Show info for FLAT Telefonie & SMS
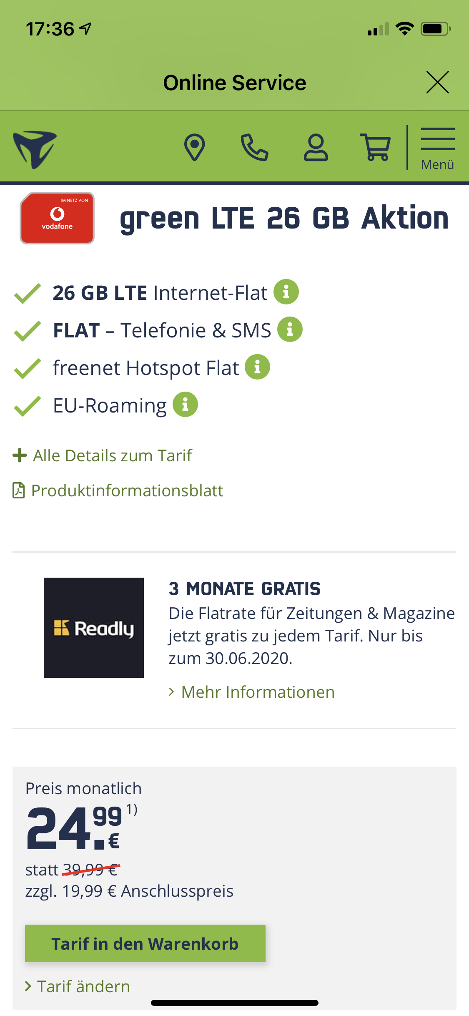Image resolution: width=469 pixels, height=1016 pixels. (x=290, y=329)
